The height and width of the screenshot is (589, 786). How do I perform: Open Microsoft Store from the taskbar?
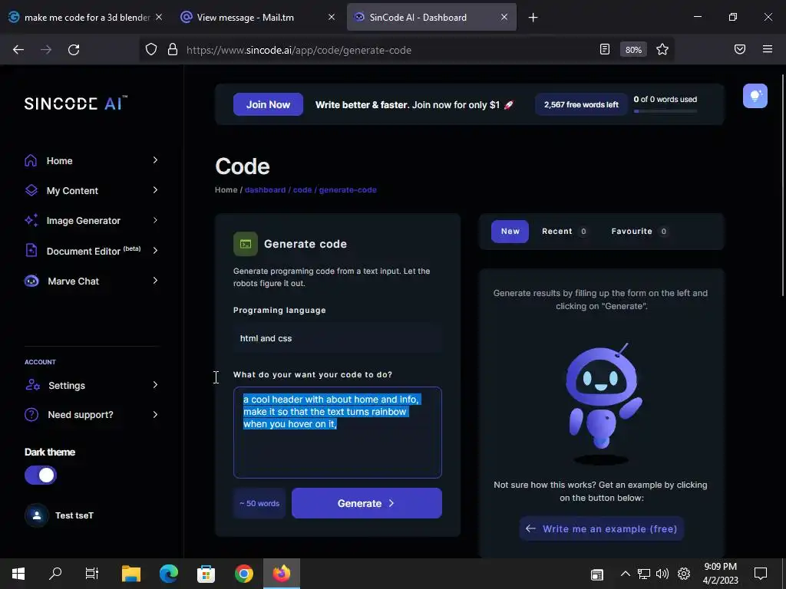pos(206,574)
